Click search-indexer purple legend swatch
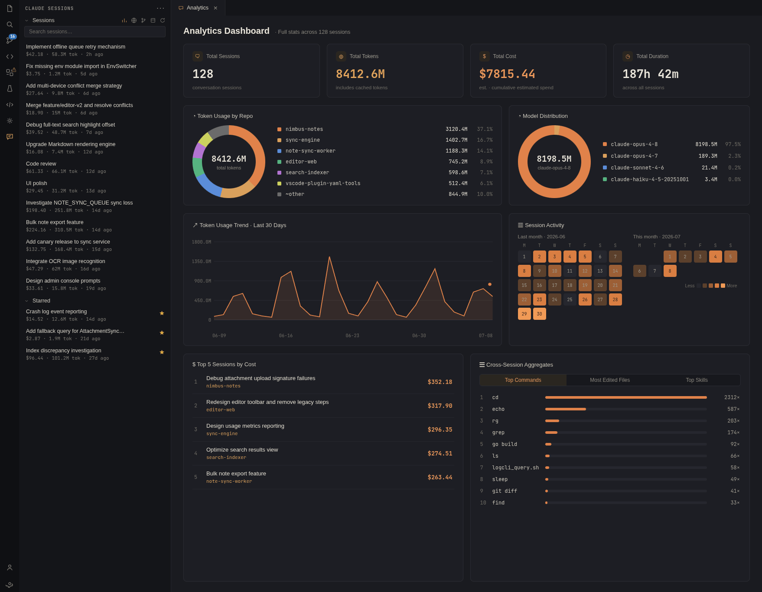This screenshot has width=762, height=592. (279, 172)
